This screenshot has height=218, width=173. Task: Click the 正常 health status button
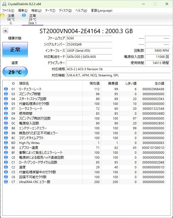[x=15, y=50]
